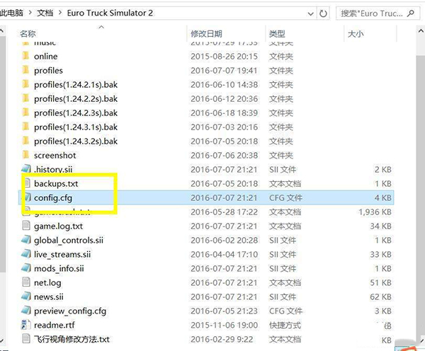Select the screenshot folder icon
The width and height of the screenshot is (425, 351).
pyautogui.click(x=25, y=155)
